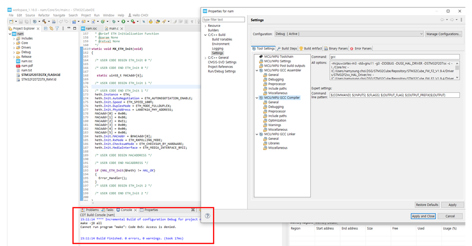472x246 pixels.
Task: Select Optimization under GCC Compiler
Action: (277, 120)
